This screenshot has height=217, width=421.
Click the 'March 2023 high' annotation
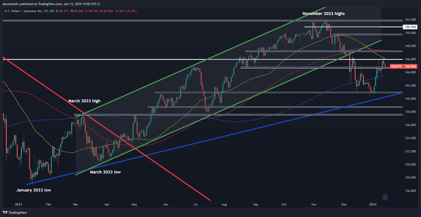tap(84, 101)
